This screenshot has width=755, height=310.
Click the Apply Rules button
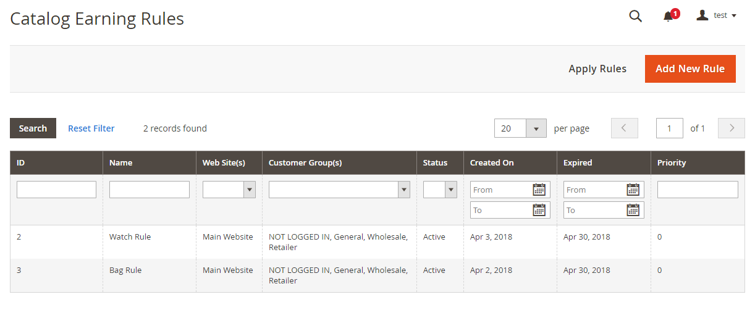pyautogui.click(x=597, y=69)
